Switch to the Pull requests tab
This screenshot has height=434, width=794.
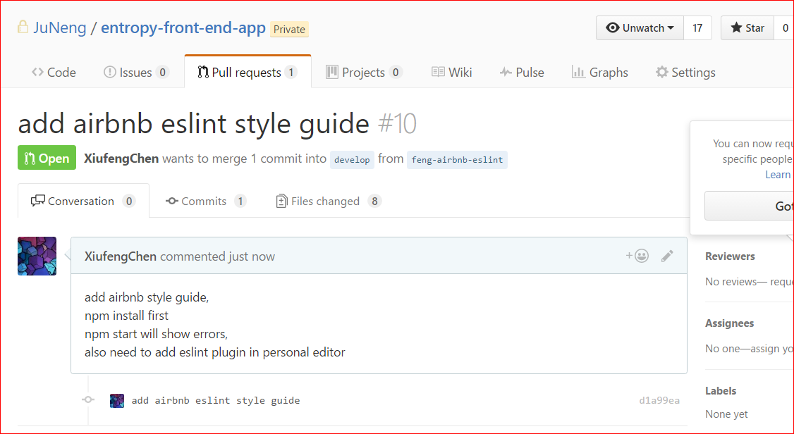coord(248,73)
